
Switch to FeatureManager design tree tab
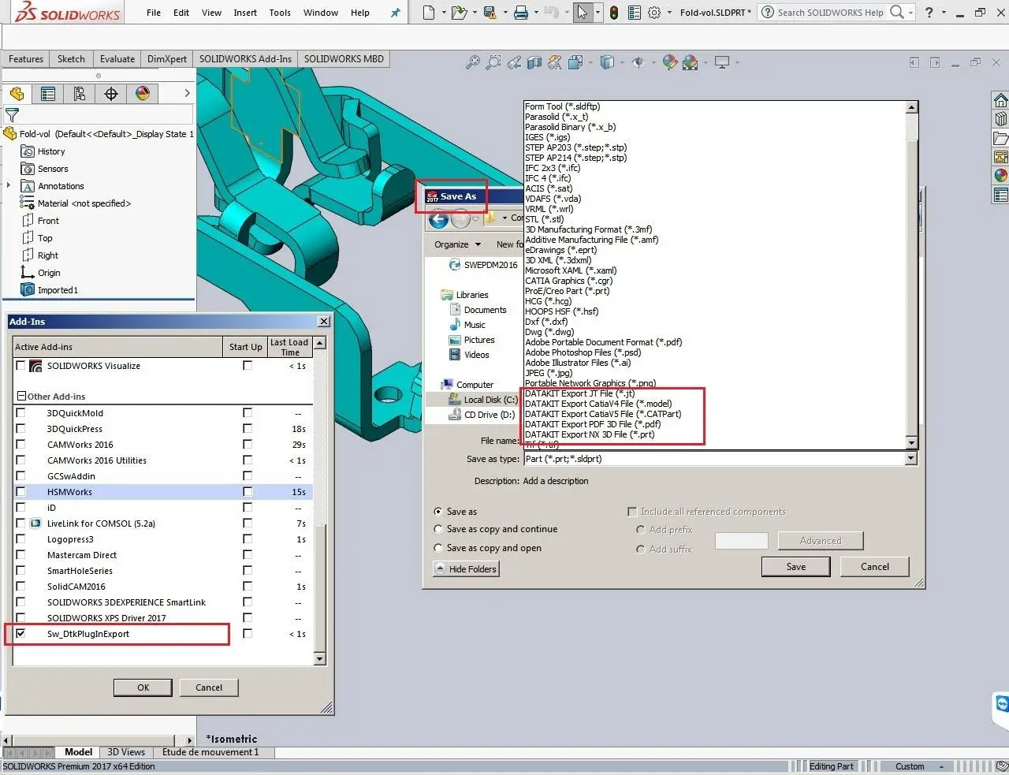(17, 94)
